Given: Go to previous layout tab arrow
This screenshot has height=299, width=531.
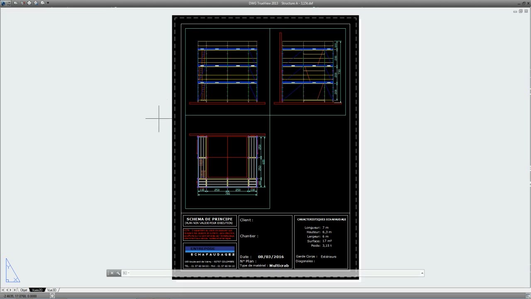Looking at the screenshot, I should (x=7, y=290).
